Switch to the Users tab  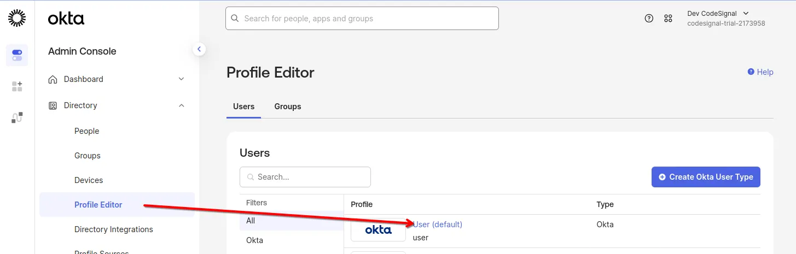(243, 107)
